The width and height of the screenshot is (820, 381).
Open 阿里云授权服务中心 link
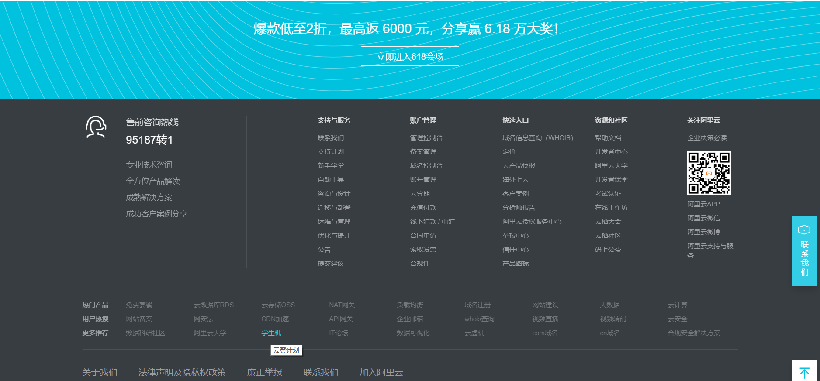(x=532, y=222)
